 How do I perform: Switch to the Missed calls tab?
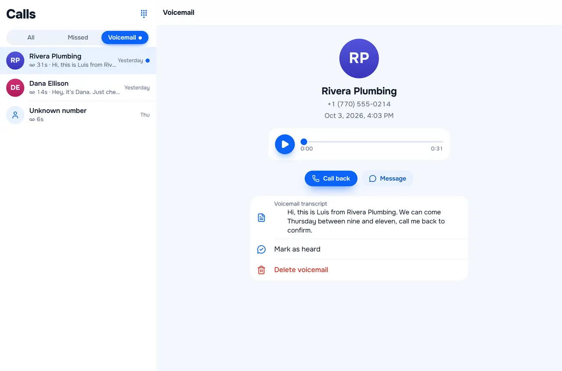(x=78, y=37)
